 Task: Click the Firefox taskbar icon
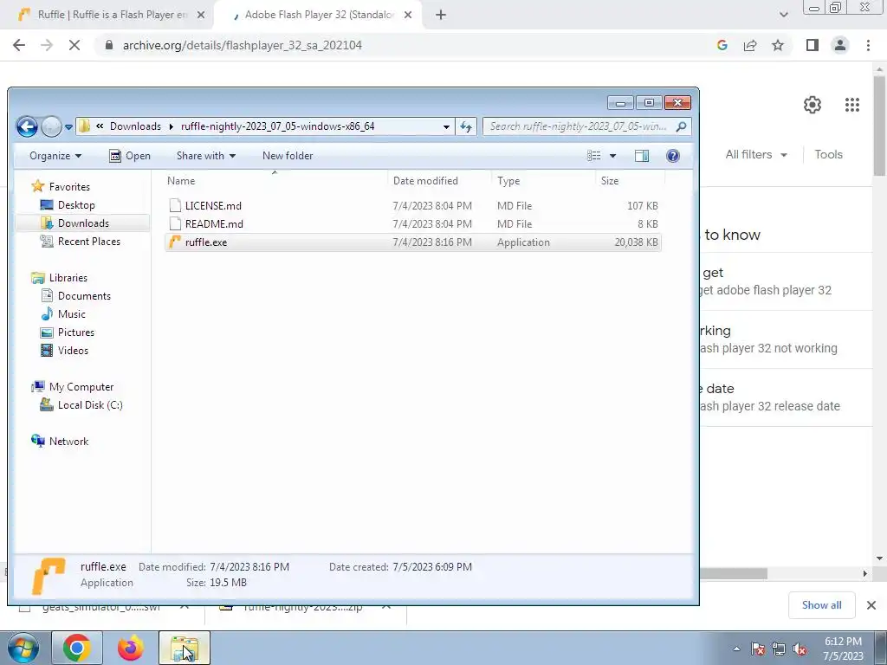pos(130,648)
